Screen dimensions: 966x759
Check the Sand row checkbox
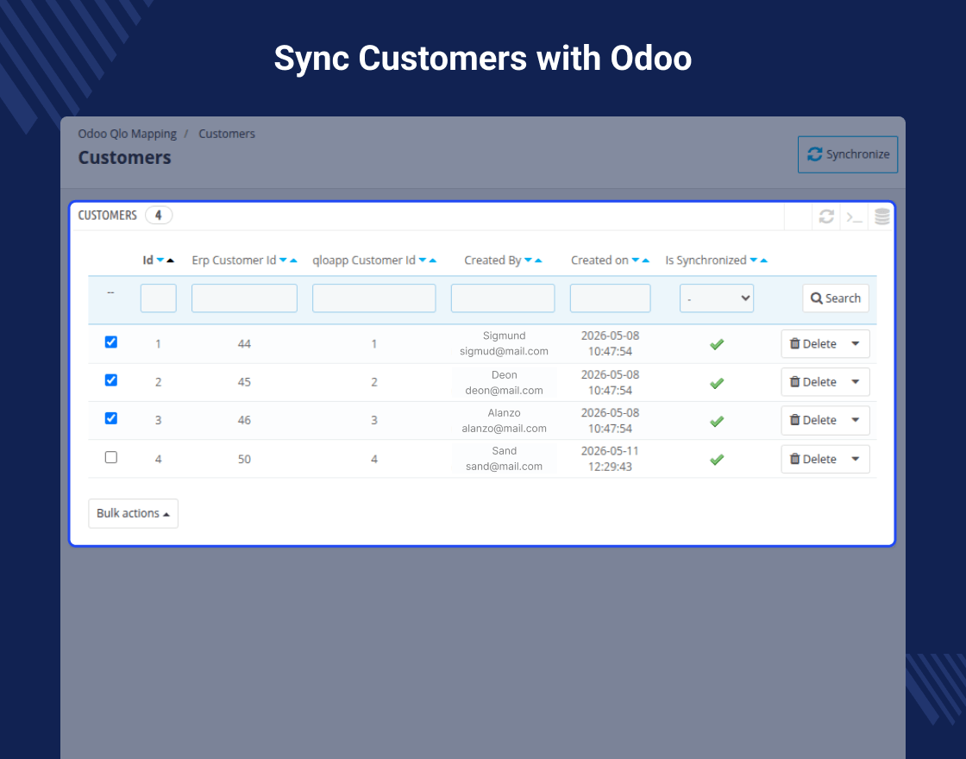click(x=111, y=457)
